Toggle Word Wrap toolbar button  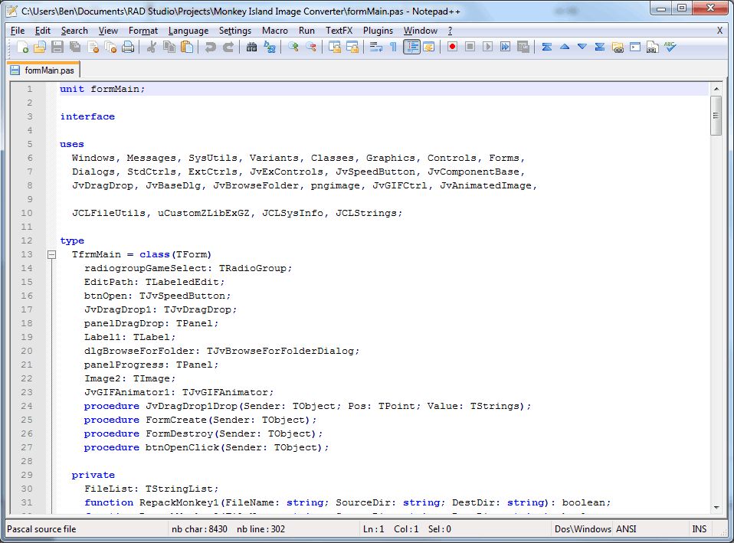click(x=375, y=47)
